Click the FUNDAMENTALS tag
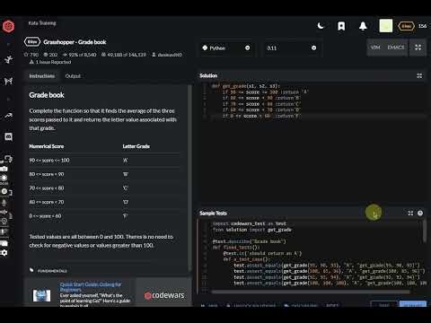 pyautogui.click(x=52, y=271)
